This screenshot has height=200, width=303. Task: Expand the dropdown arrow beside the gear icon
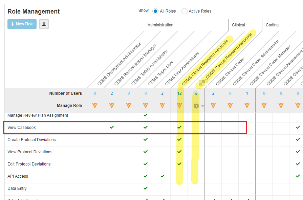click(x=203, y=106)
